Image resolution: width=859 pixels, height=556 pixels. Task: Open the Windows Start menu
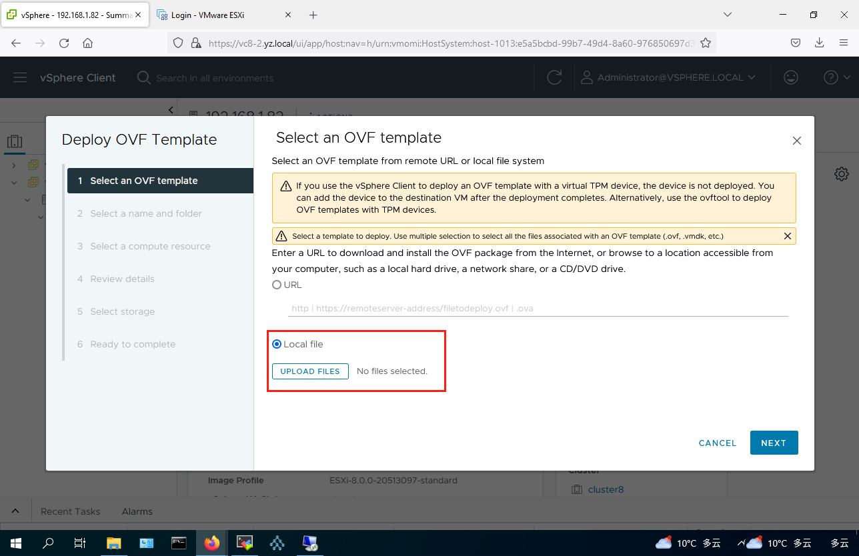click(x=16, y=543)
